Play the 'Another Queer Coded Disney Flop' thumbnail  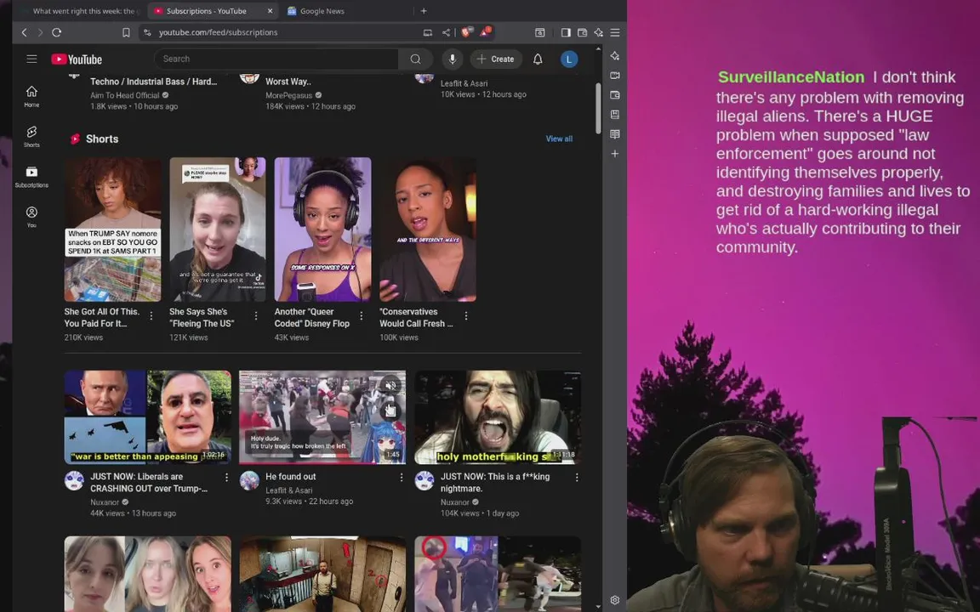click(x=322, y=229)
